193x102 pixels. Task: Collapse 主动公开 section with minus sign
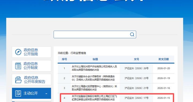pos(46,94)
